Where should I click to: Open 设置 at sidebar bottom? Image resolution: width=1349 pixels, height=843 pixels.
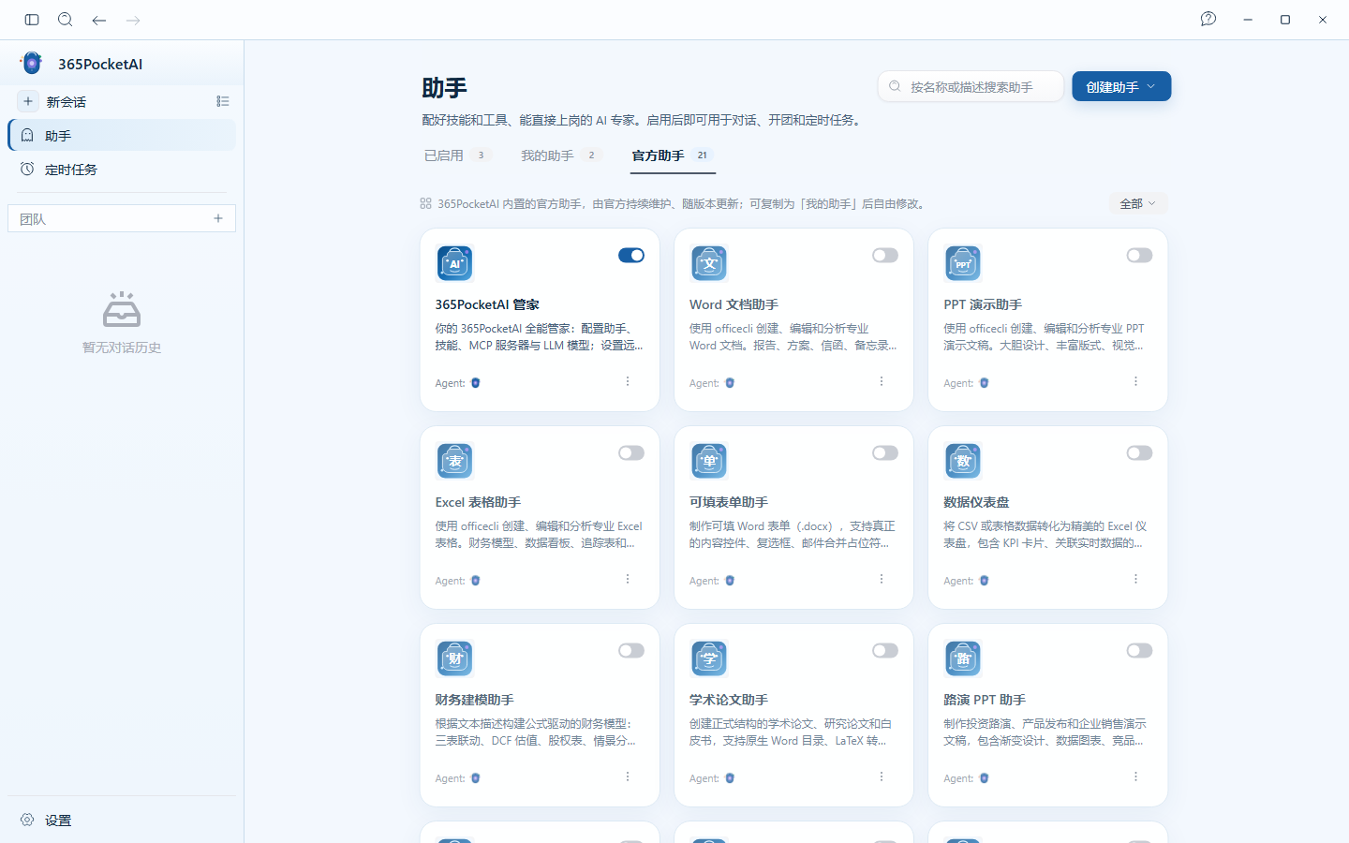[x=122, y=820]
